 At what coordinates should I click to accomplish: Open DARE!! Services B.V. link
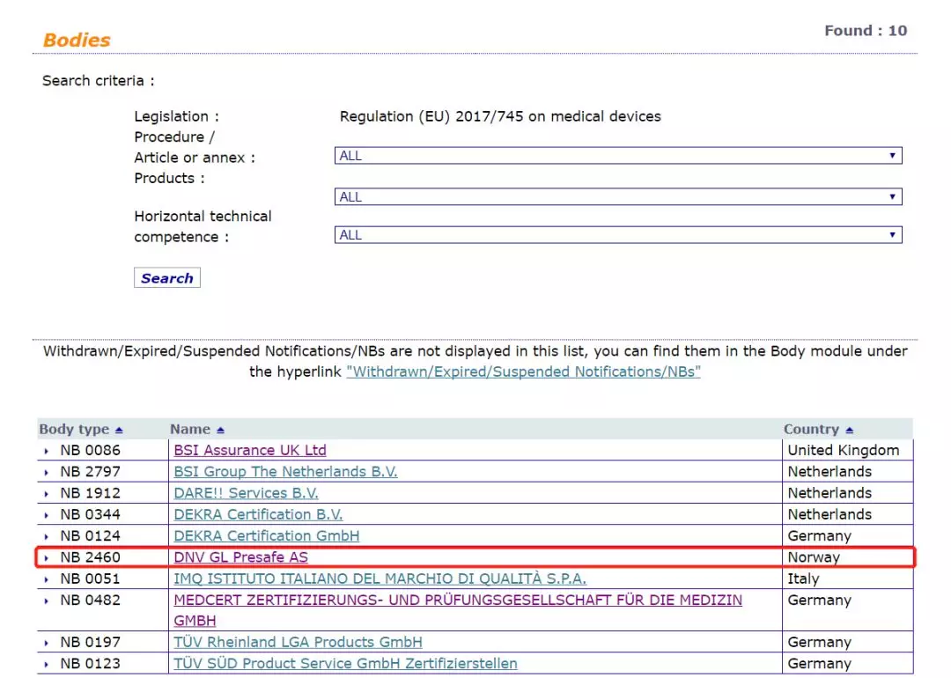(x=247, y=493)
